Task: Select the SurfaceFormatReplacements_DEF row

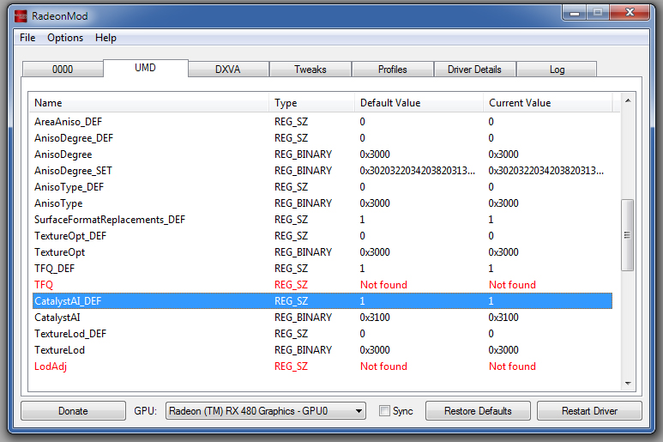Action: [322, 220]
